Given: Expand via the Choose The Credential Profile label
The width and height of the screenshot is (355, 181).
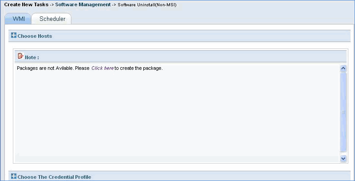Looking at the screenshot, I should click(x=54, y=177).
